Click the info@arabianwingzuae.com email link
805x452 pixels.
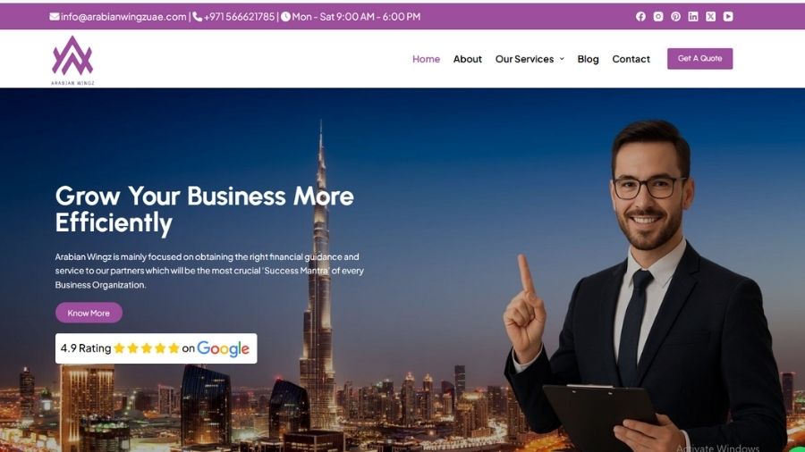coord(123,16)
